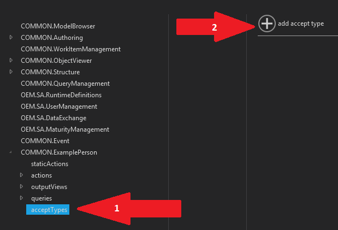The height and width of the screenshot is (230, 338).
Task: Select the queries tree item label
Action: pyautogui.click(x=41, y=198)
